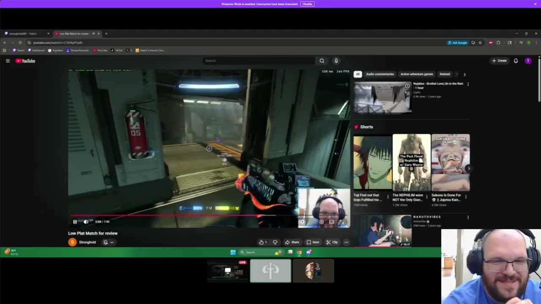Go back in browser history

(x=5, y=43)
